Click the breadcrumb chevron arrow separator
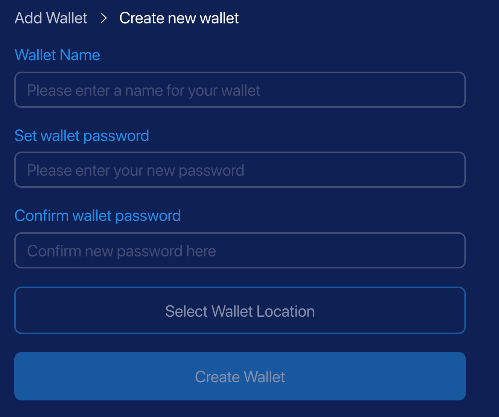Image resolution: width=499 pixels, height=417 pixels. [x=104, y=18]
